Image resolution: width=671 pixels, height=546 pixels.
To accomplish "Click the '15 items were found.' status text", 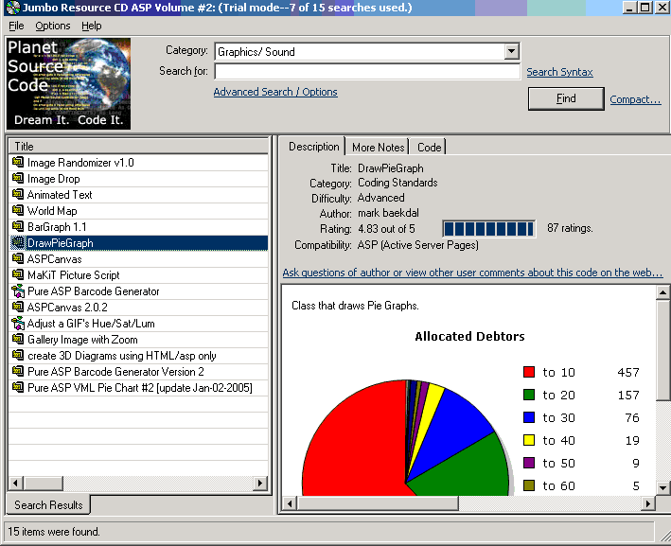I will [54, 532].
